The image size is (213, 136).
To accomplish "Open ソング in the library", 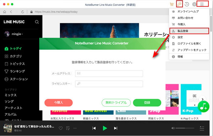I will [x=9, y=102].
